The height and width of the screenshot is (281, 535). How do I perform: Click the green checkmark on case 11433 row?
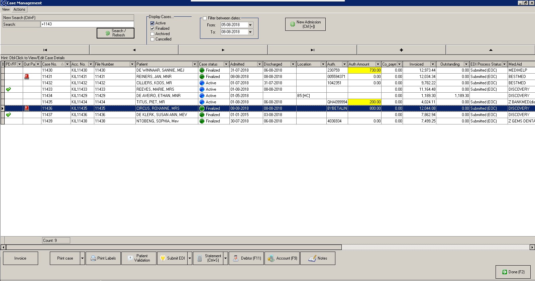pos(9,89)
